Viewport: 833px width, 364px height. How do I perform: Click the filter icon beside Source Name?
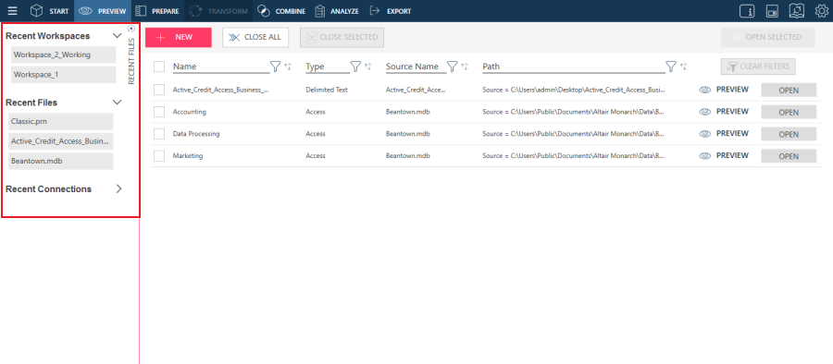pyautogui.click(x=452, y=67)
